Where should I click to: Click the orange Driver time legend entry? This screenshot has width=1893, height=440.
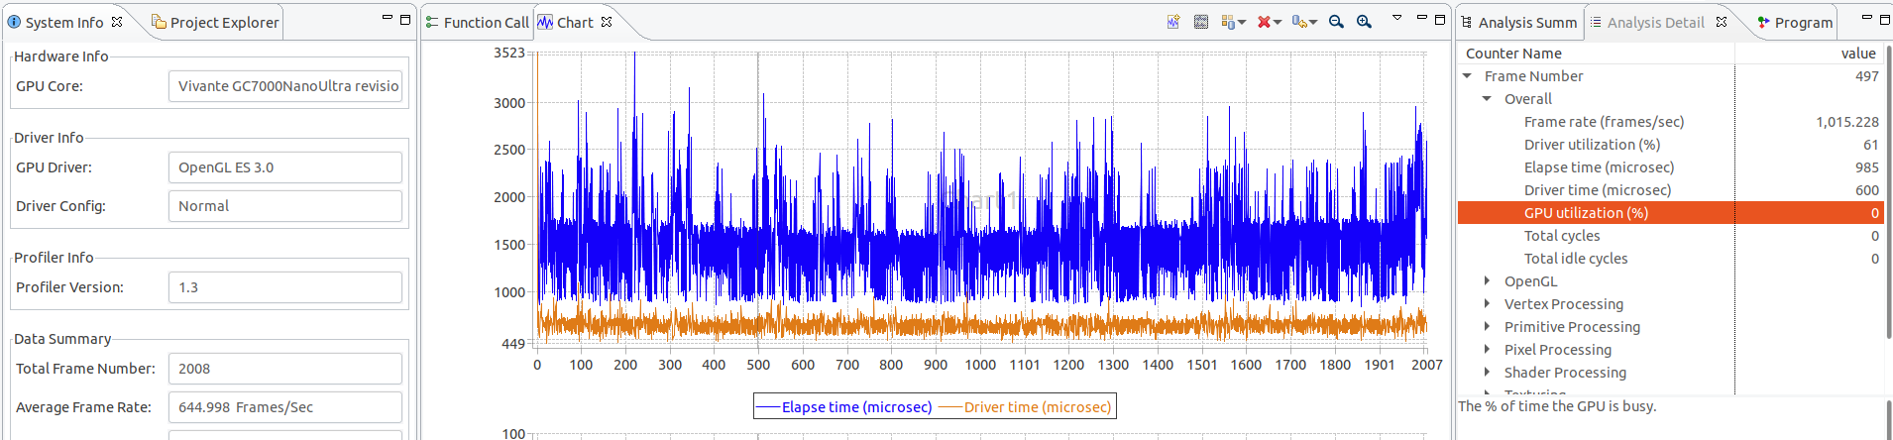pos(1025,407)
